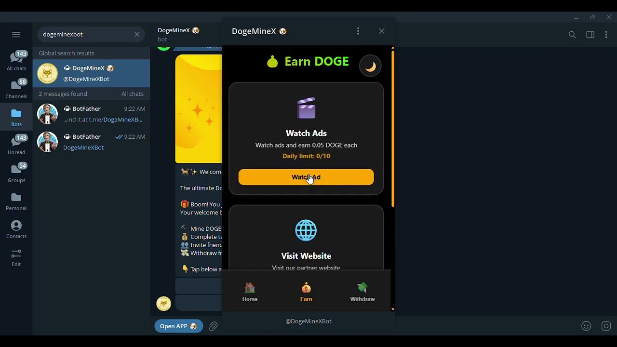Click the orange Watch Ad button
The image size is (617, 347).
point(306,177)
